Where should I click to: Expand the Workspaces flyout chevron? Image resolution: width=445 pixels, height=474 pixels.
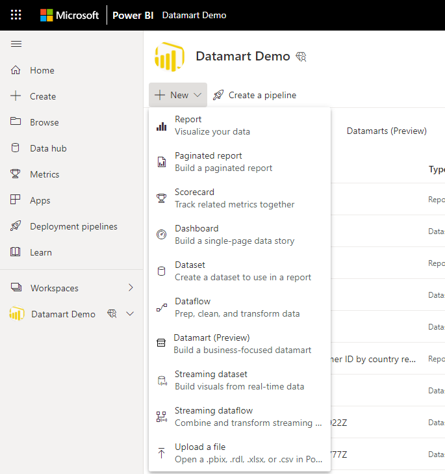click(x=131, y=287)
